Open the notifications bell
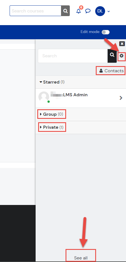Viewport: 126px width, 262px height. (x=78, y=11)
